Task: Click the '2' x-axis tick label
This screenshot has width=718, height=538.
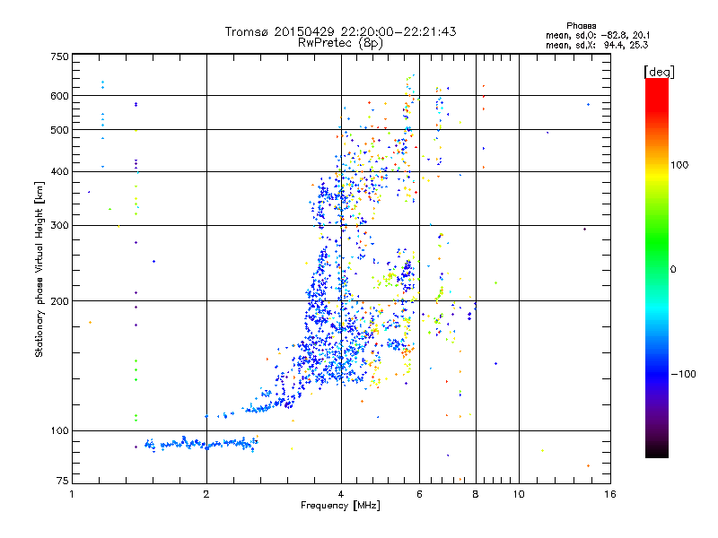Action: pos(206,494)
